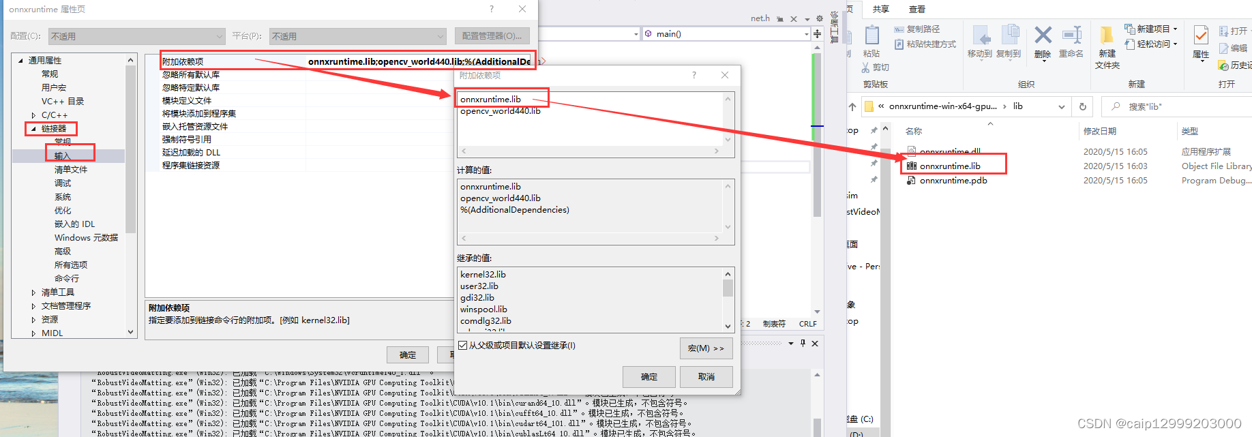Close the output panel with its X icon

coord(815,344)
